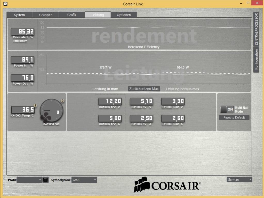Close the Corsair Link window

257,3
